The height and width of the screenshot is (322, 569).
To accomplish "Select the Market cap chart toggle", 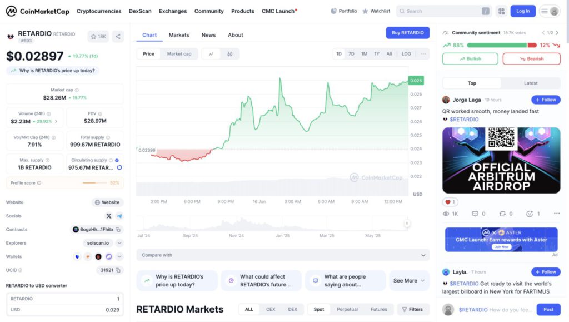I will coord(179,54).
